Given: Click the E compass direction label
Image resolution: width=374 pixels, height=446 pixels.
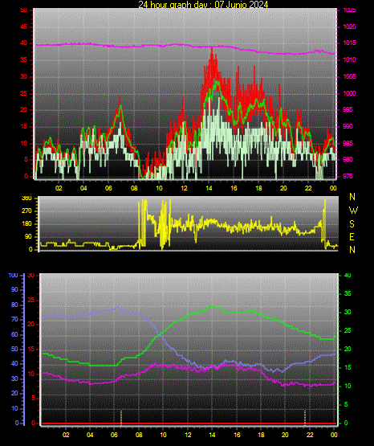Looking at the screenshot, I should (x=352, y=237).
